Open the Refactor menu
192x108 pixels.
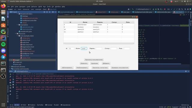pos(34,7)
